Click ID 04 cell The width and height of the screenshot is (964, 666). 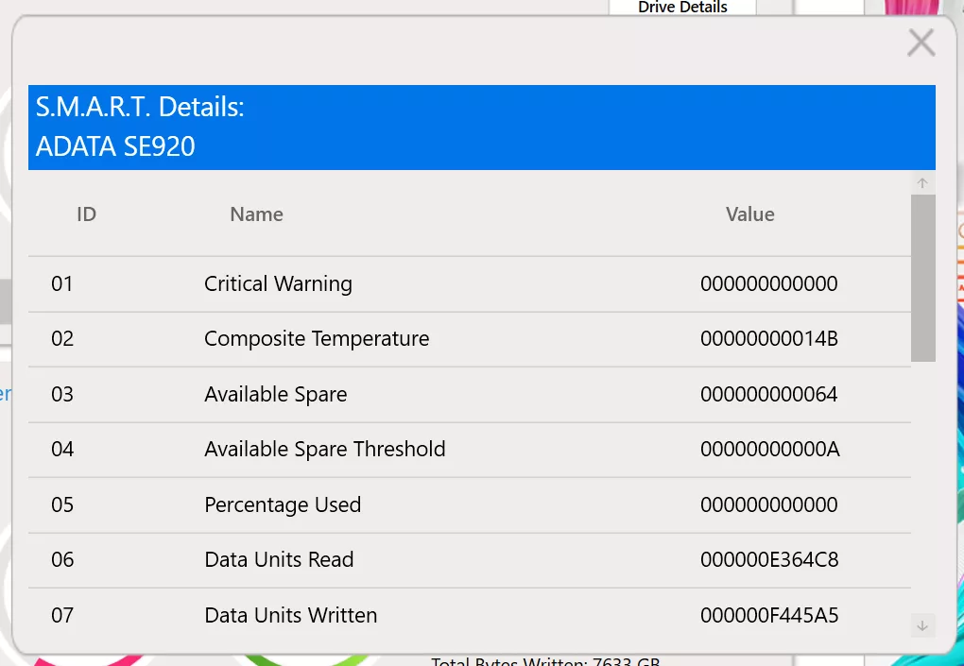(x=62, y=449)
